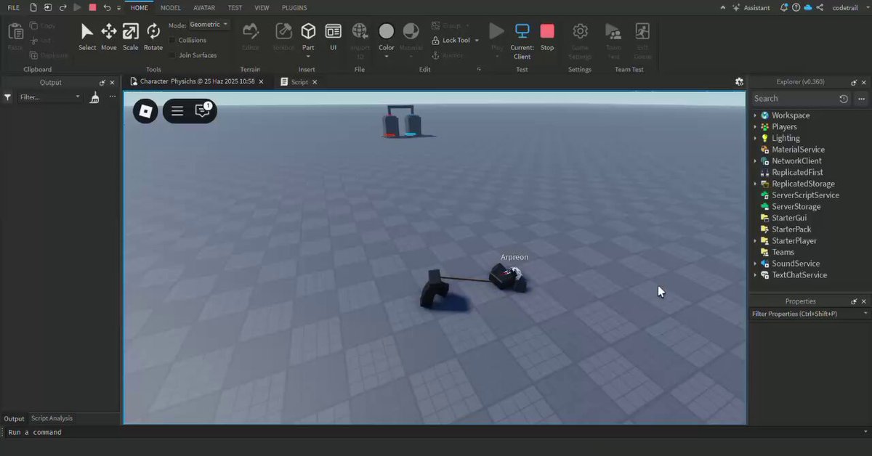Activate the Scale tool
Screen dimensions: 872x456
(130, 37)
